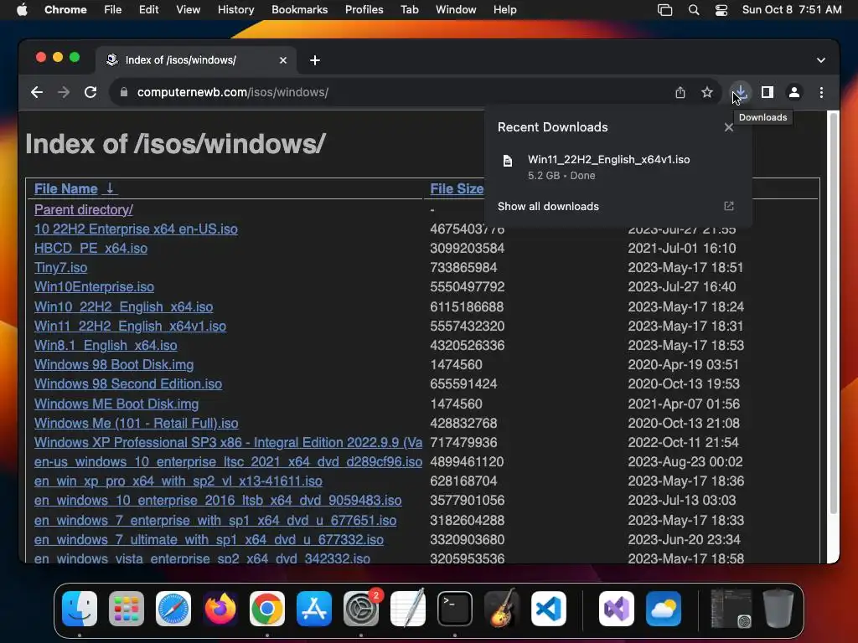This screenshot has height=643, width=858.
Task: Open Windows ME Boot Disk.img link
Action: click(116, 404)
